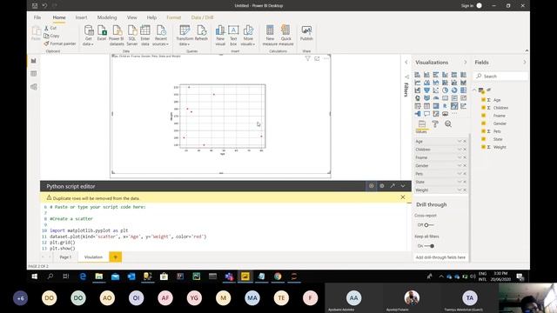Uncheck the Gender field checkbox
Screen dimensions: 557x313
point(483,123)
